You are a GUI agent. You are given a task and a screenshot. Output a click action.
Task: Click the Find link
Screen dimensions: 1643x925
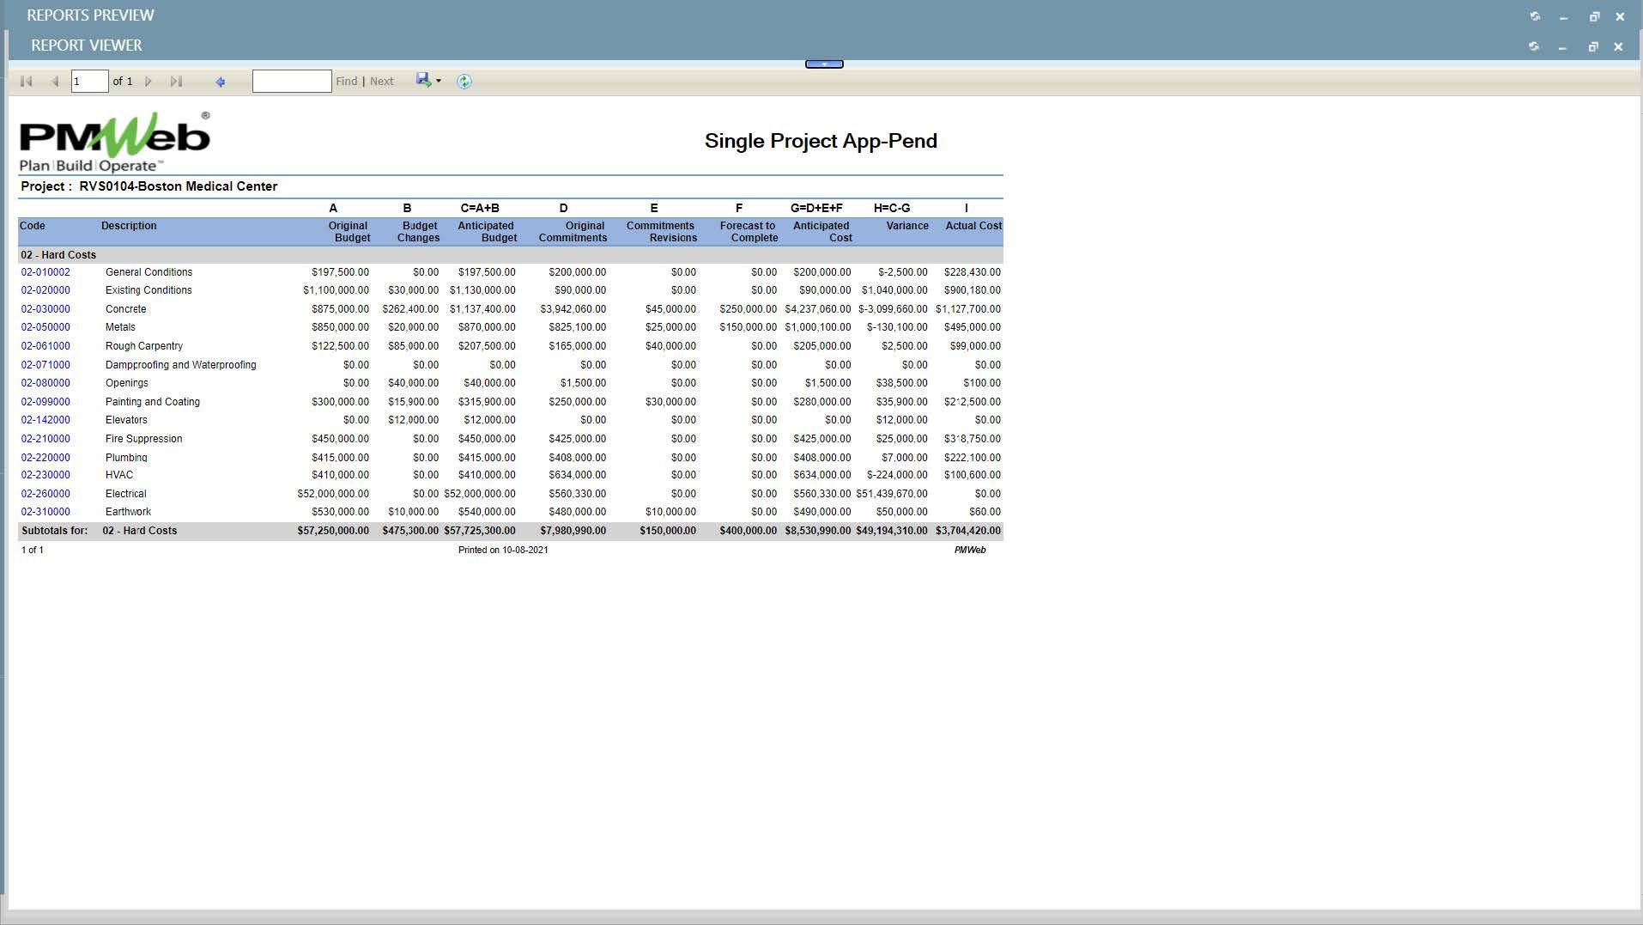click(347, 82)
